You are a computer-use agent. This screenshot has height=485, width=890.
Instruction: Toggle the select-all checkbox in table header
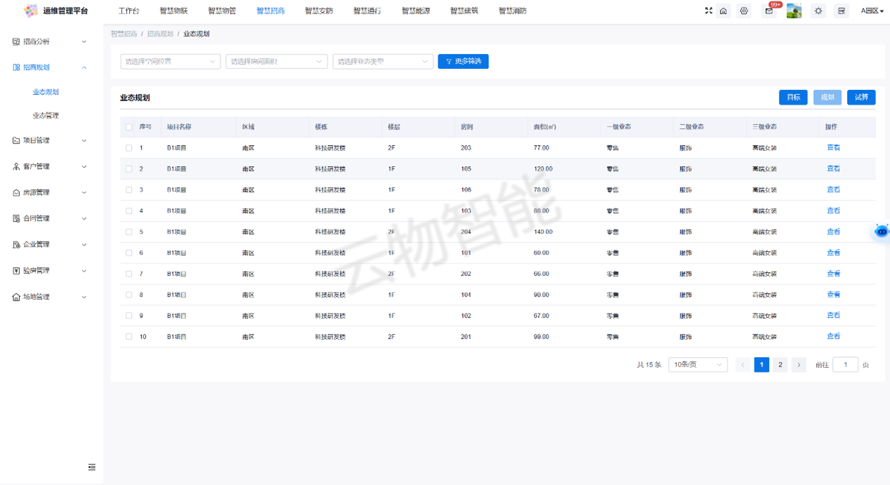[x=129, y=127]
